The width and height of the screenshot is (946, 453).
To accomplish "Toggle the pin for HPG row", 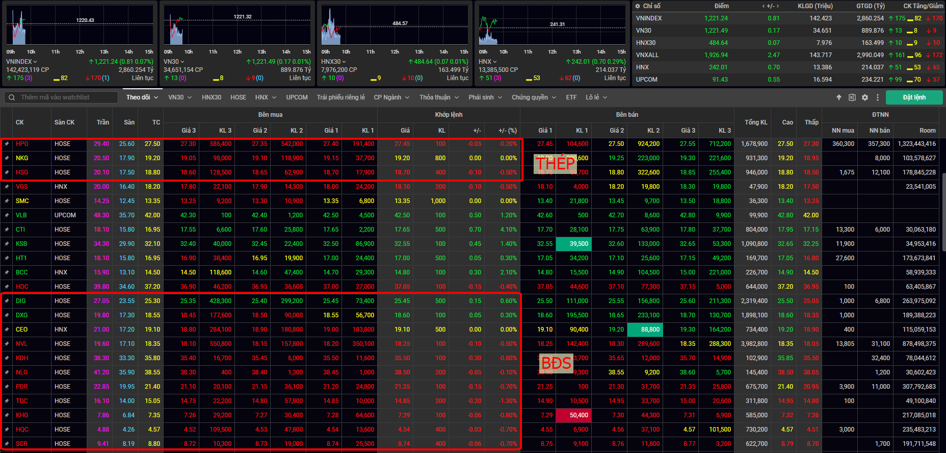I will 7,144.
